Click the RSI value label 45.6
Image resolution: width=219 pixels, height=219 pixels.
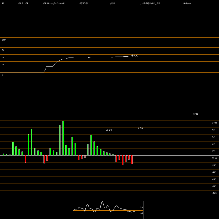coord(135,55)
